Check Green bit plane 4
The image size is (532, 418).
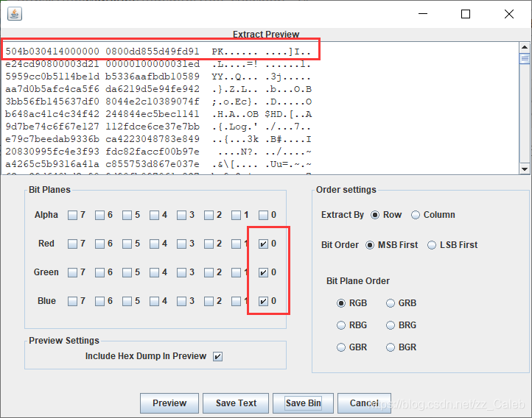coord(154,272)
